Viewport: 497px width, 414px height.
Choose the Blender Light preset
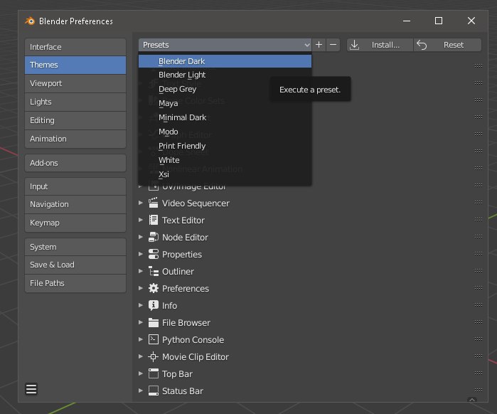coord(225,75)
